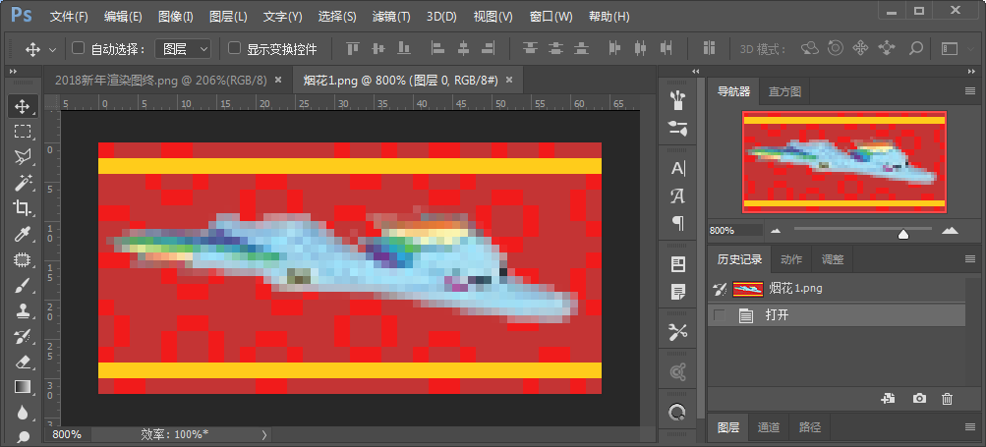
Task: Click navigator zoom out small mountains button
Action: pyautogui.click(x=776, y=231)
